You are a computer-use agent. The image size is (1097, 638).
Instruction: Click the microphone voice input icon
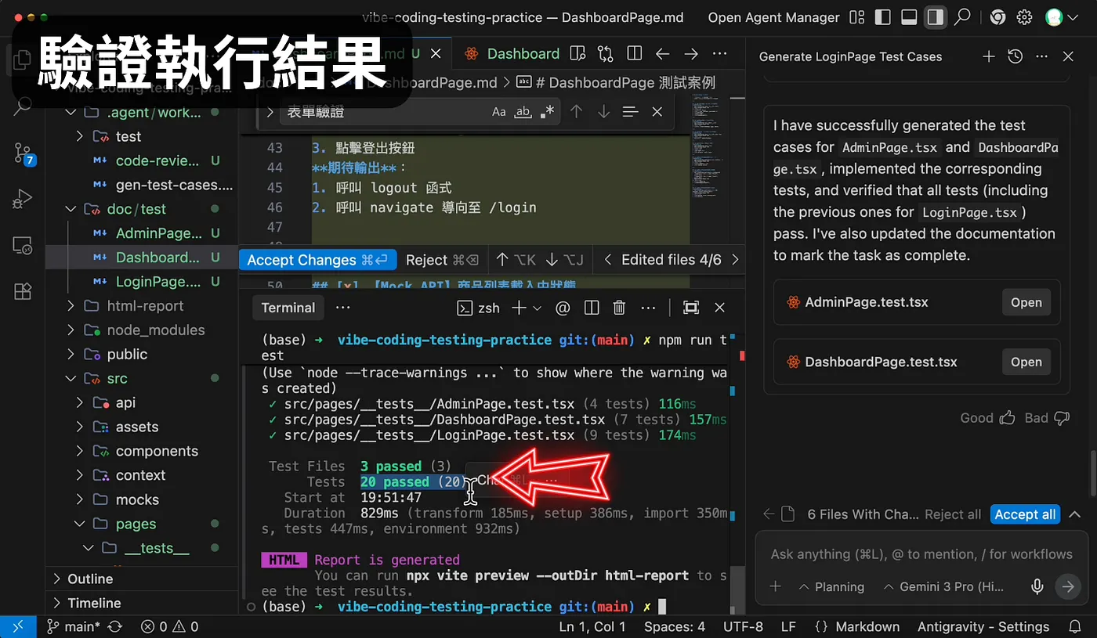[x=1037, y=586]
